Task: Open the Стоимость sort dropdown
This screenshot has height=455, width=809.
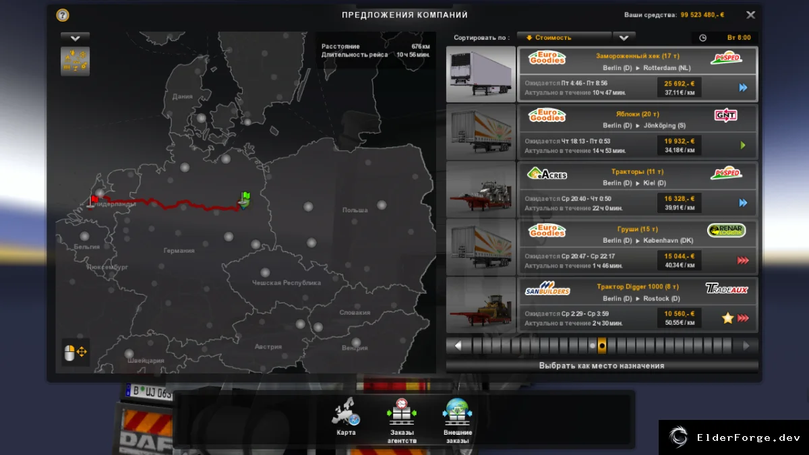Action: point(564,38)
